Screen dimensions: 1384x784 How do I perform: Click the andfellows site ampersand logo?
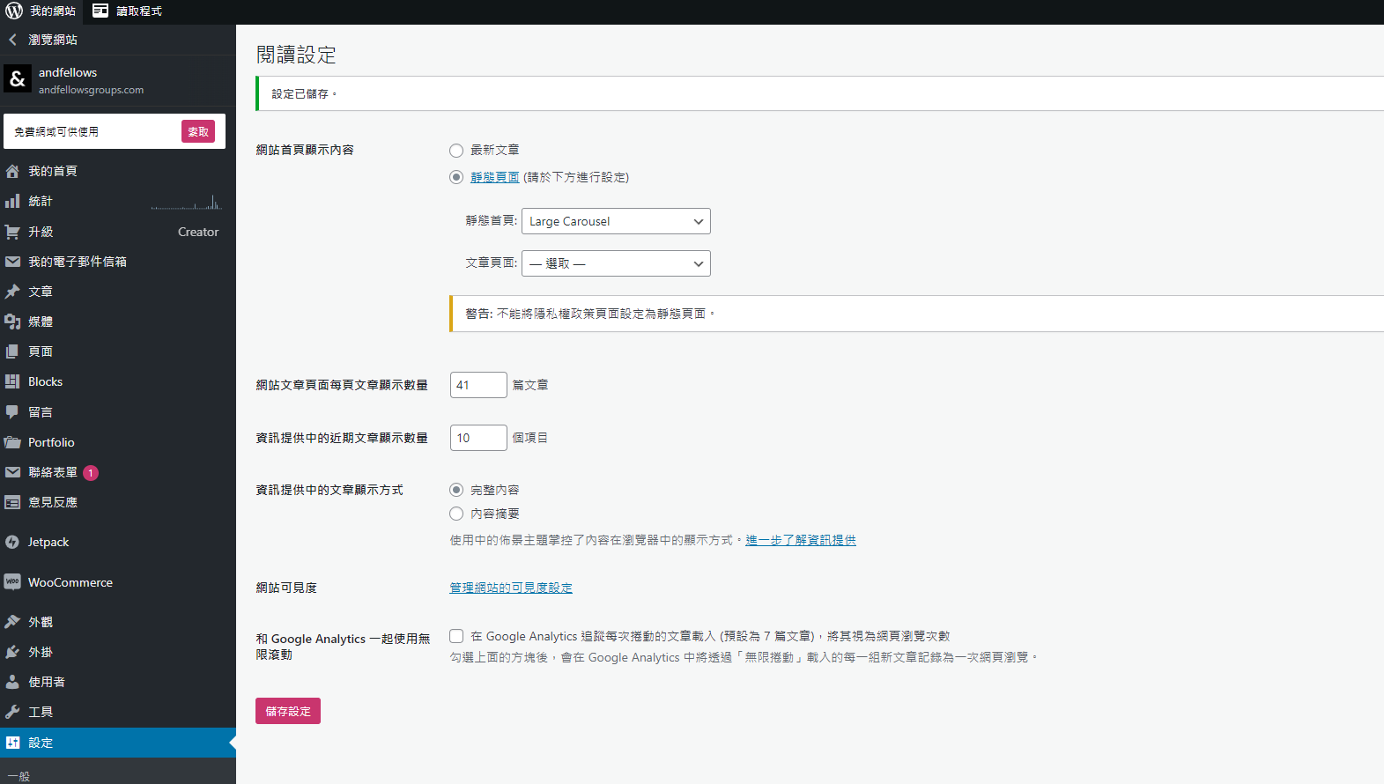click(x=18, y=78)
